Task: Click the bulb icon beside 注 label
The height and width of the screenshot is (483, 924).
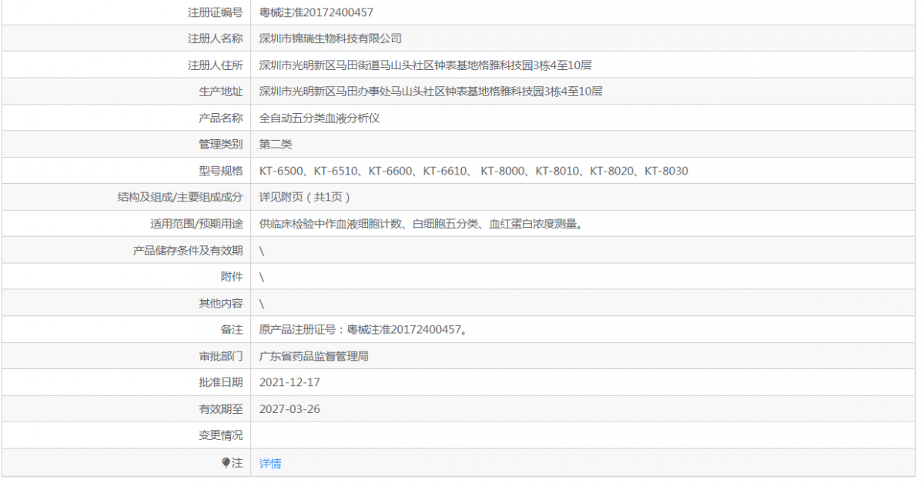Action: coord(226,462)
